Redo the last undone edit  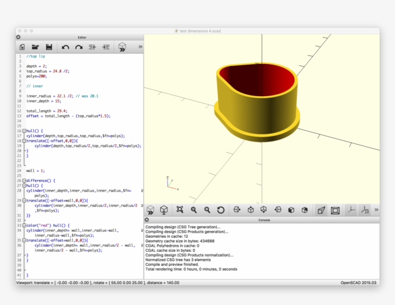click(x=79, y=47)
